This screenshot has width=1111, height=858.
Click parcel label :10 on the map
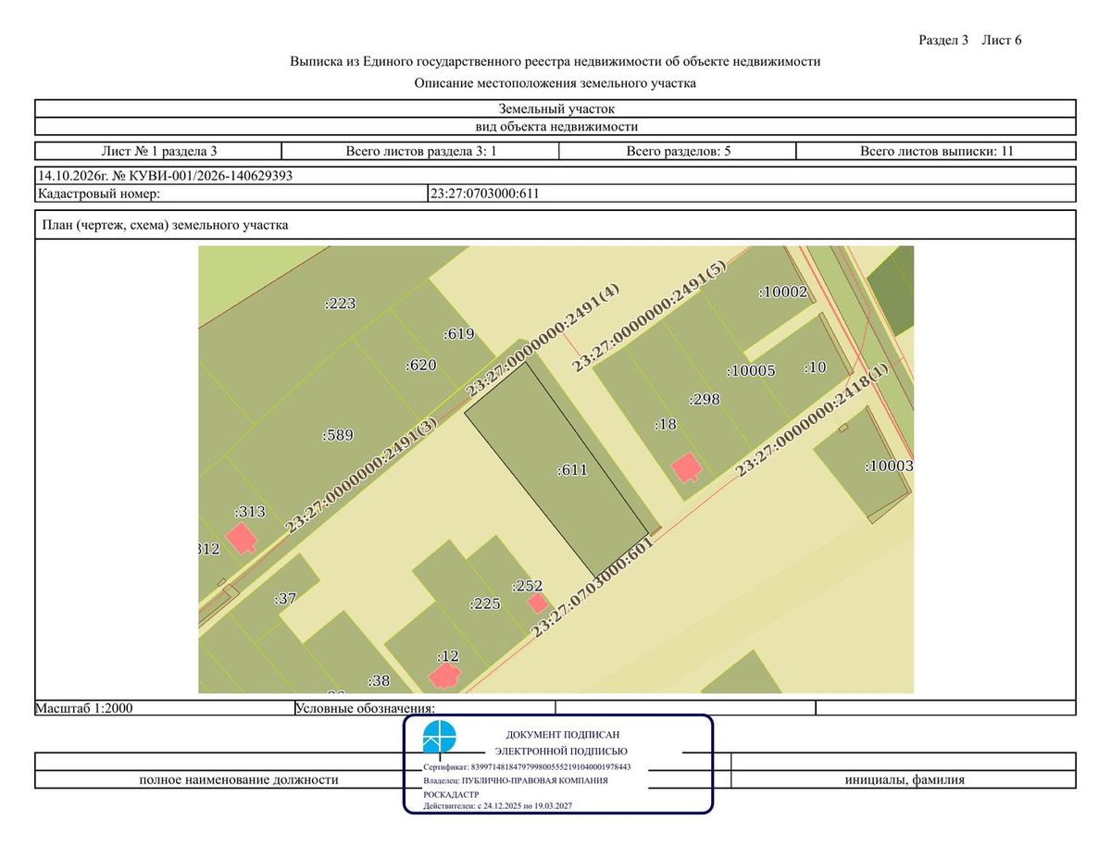coord(815,367)
